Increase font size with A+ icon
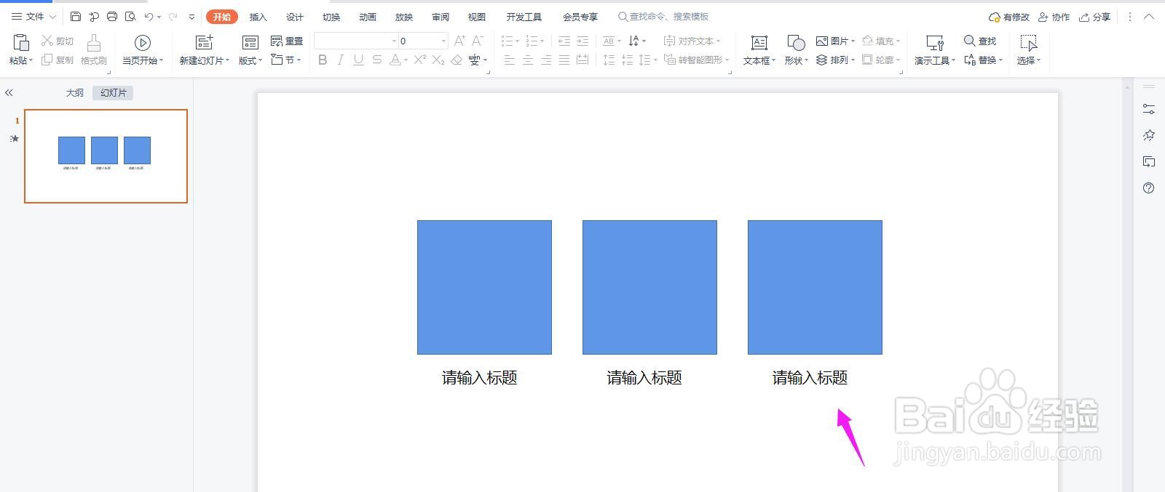Viewport: 1165px width, 492px height. [x=459, y=41]
